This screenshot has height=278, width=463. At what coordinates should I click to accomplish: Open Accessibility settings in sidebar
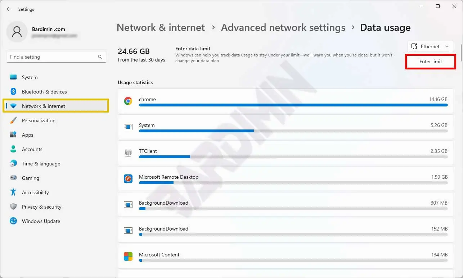click(35, 192)
